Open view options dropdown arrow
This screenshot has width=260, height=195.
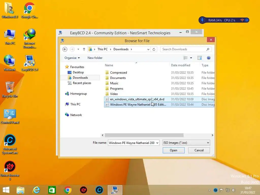point(191,58)
